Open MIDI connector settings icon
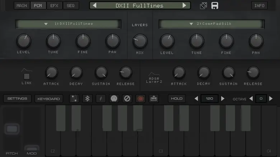 114,98
